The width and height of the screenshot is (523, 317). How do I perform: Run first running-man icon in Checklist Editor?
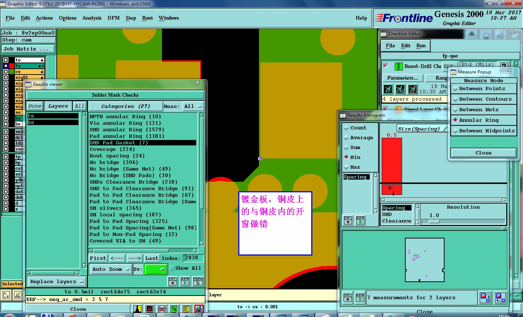388,89
